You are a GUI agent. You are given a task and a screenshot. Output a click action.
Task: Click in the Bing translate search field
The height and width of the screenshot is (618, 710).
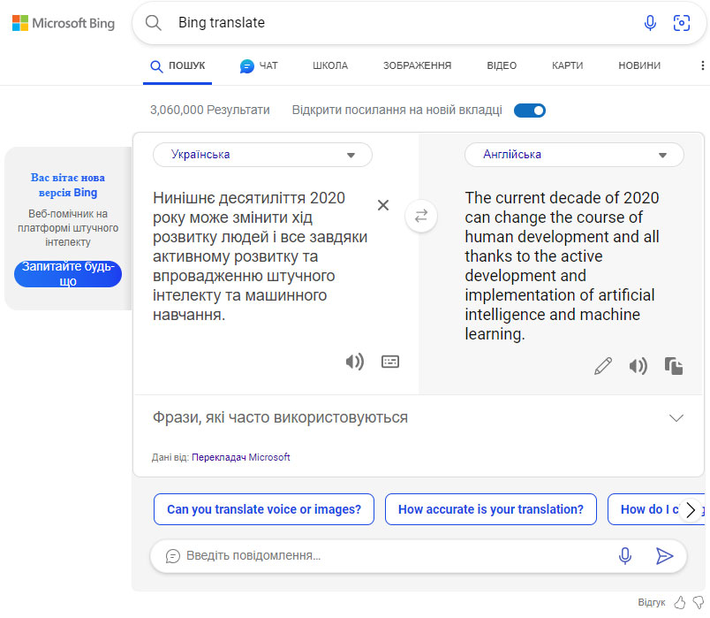[x=403, y=23]
